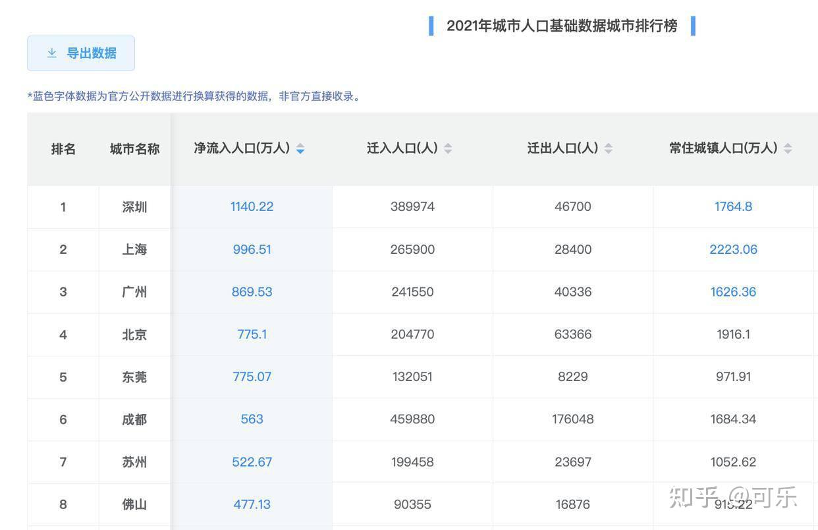Click the 排名 column header
The width and height of the screenshot is (818, 530).
point(63,149)
